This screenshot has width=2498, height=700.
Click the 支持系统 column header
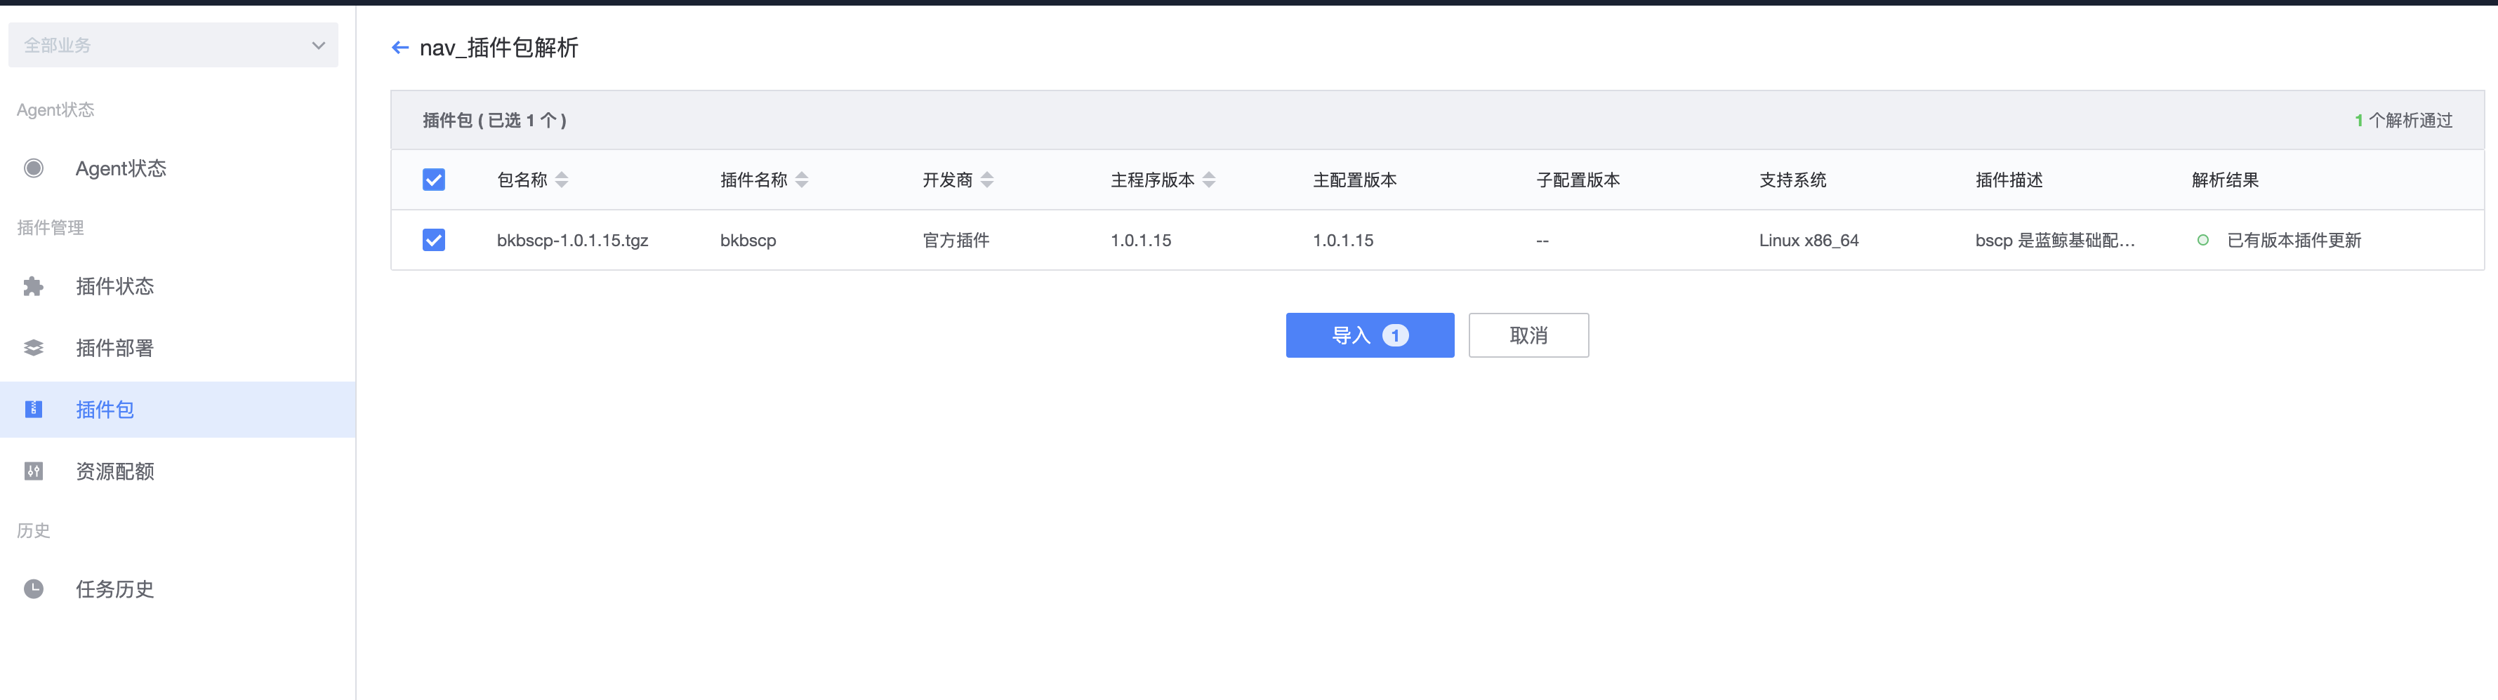[1792, 180]
